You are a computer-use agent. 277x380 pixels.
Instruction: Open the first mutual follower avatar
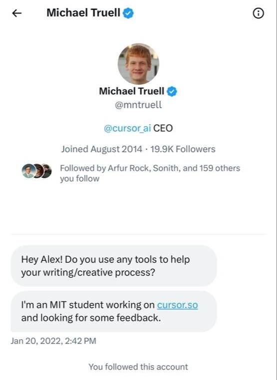(29, 171)
